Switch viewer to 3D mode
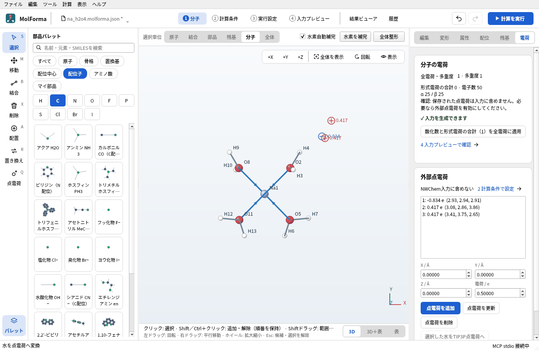The image size is (539, 351). [352, 331]
